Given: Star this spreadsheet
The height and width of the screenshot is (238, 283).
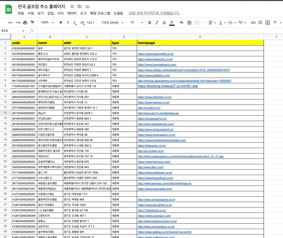Looking at the screenshot, I should 72,6.
